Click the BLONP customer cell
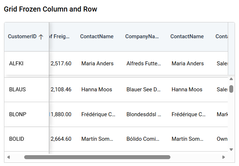The height and width of the screenshot is (166, 239). point(18,114)
